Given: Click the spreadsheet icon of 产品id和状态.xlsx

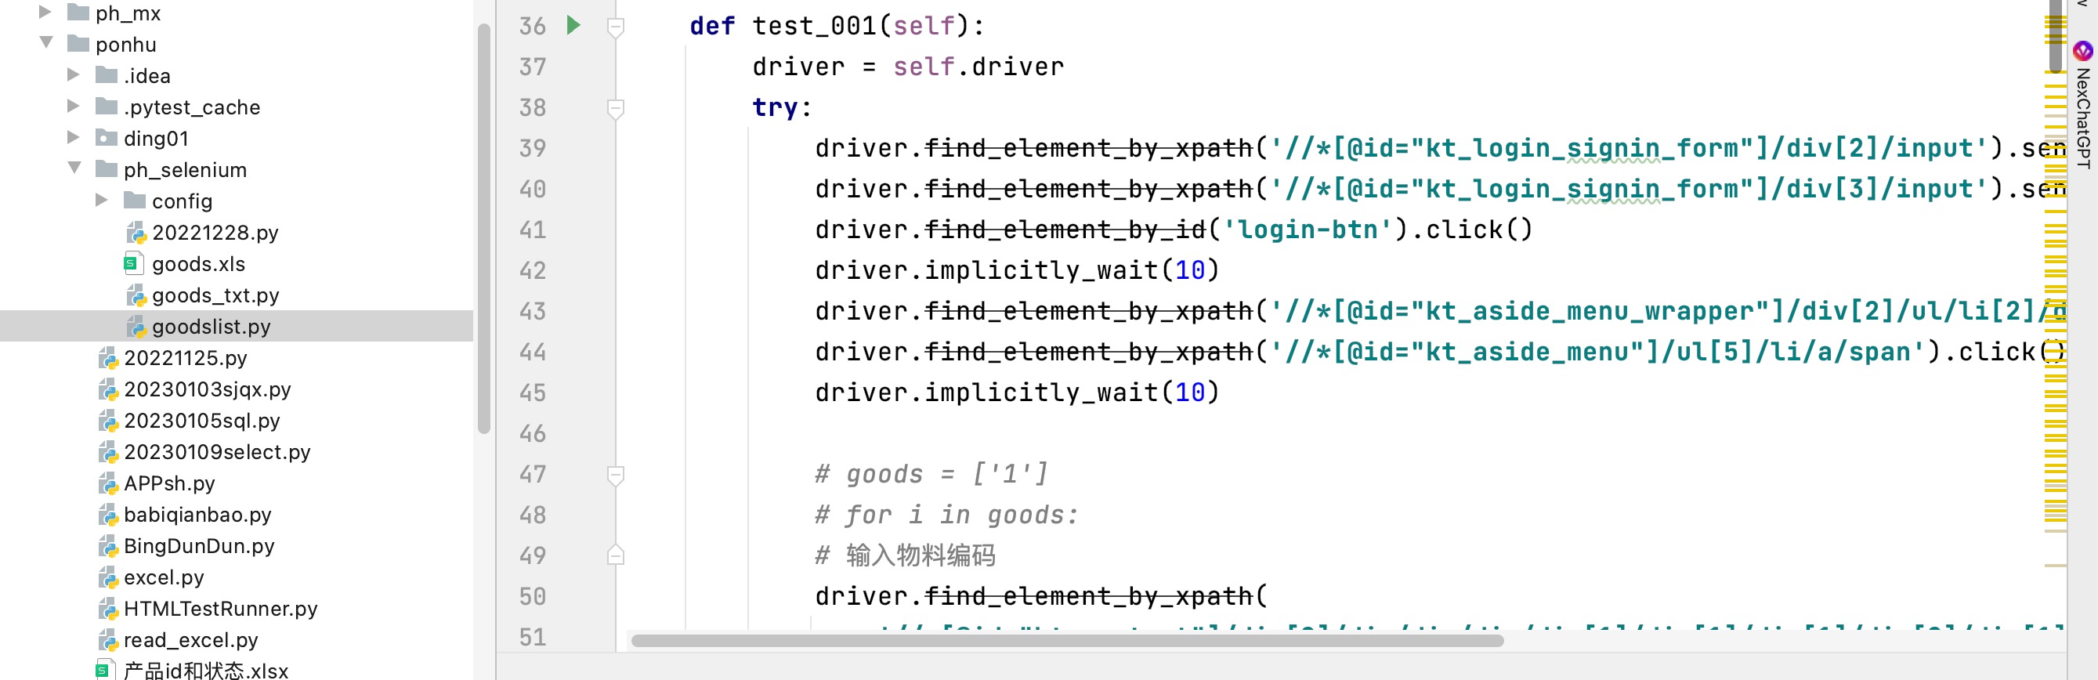Looking at the screenshot, I should [104, 669].
